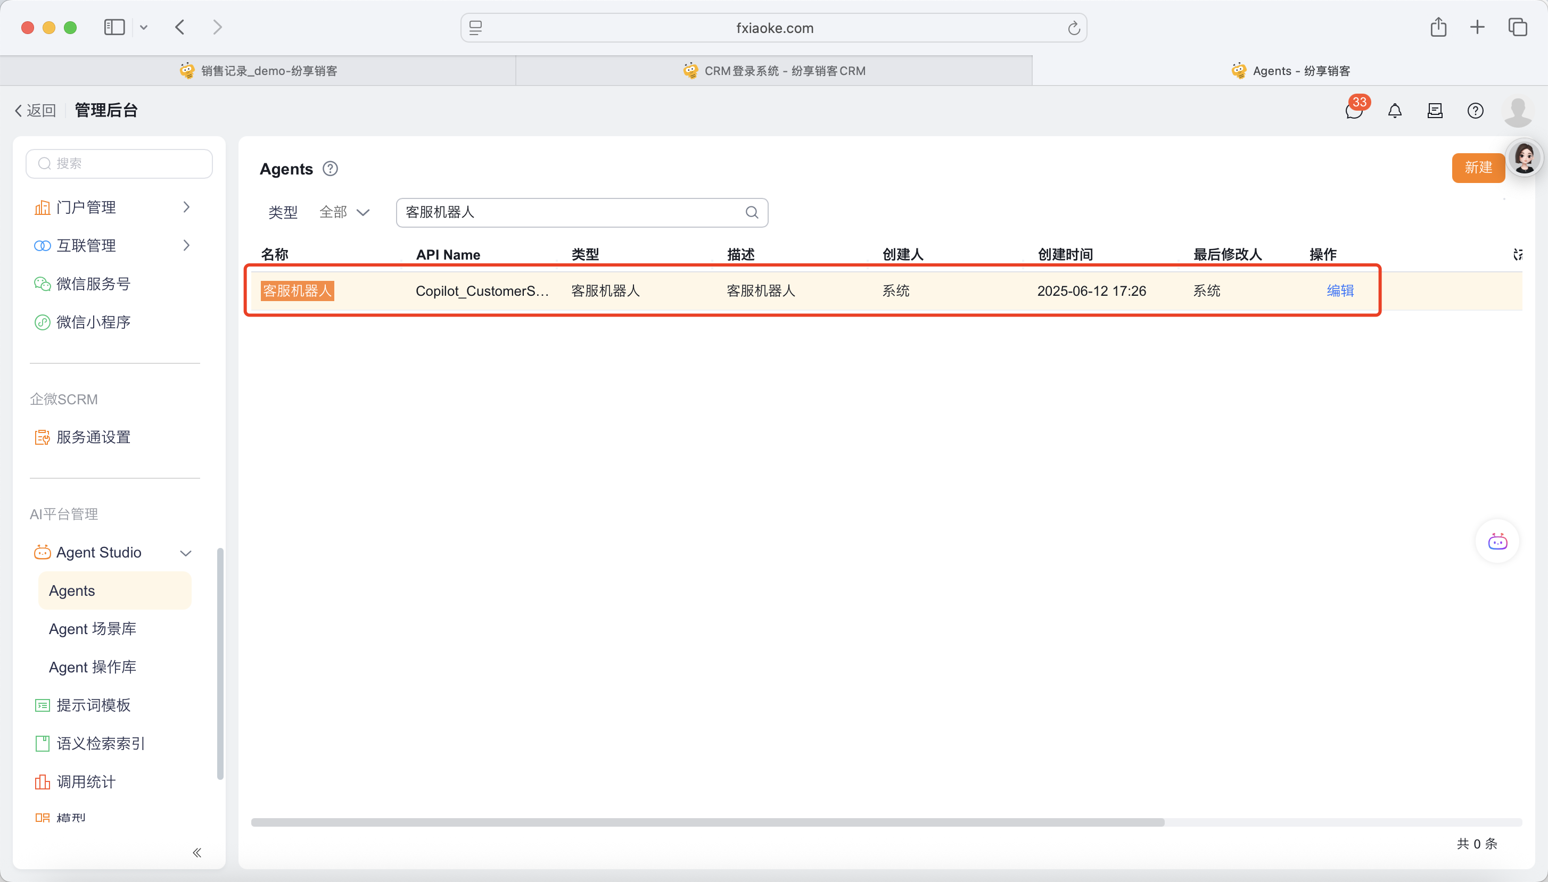
Task: Click the Safari reload page icon
Action: coord(1073,29)
